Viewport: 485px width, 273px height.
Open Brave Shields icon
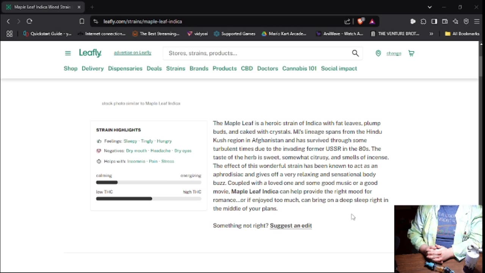click(x=360, y=21)
